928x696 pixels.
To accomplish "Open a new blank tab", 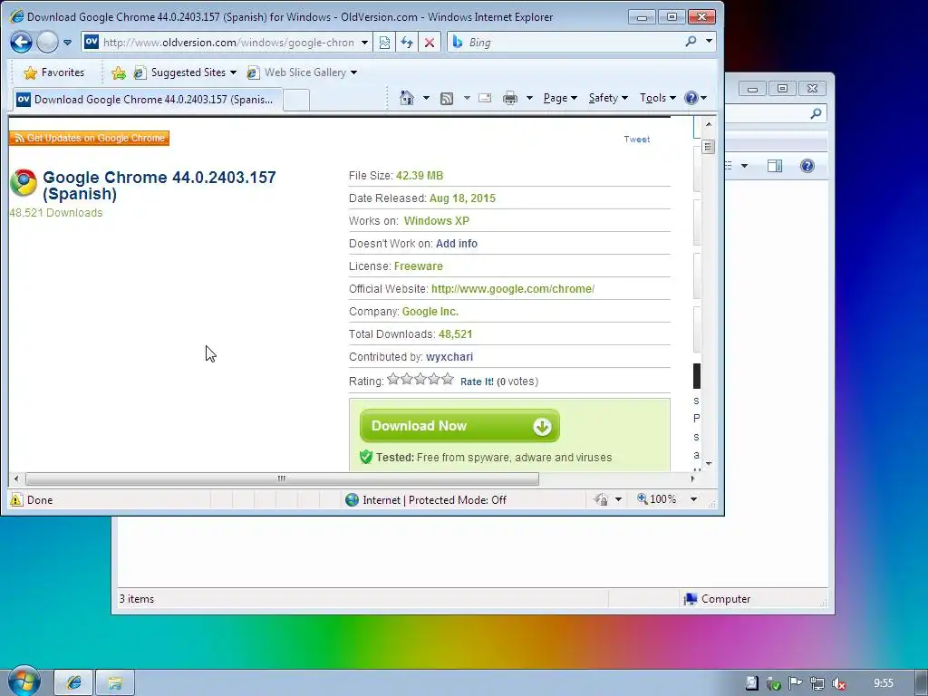I will [296, 100].
